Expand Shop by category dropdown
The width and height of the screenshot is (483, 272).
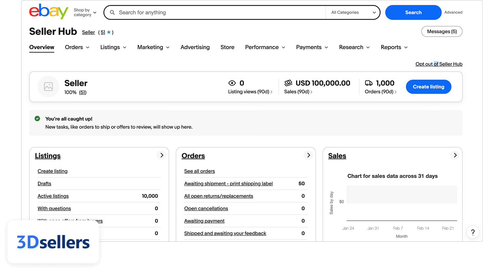(85, 12)
